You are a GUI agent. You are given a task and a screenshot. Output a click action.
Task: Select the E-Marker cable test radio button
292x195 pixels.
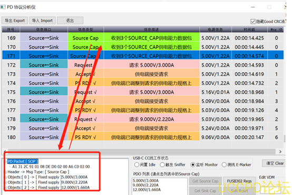coord(224,165)
